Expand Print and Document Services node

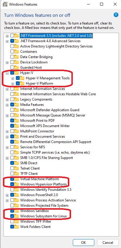click(x=7, y=137)
